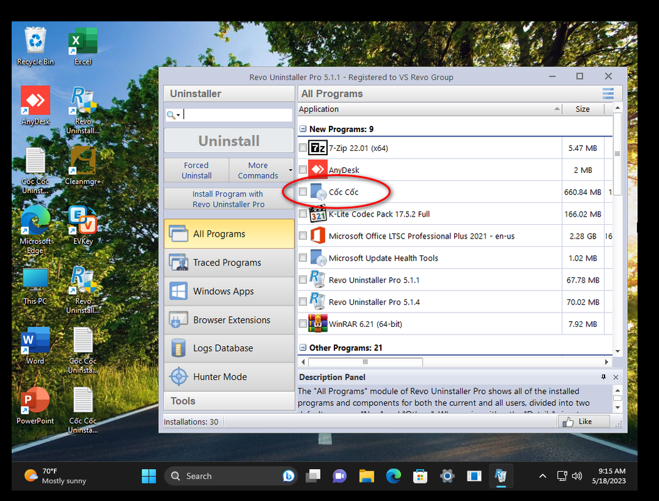This screenshot has height=501, width=659.
Task: Click the thumbs-up Like icon
Action: pyautogui.click(x=568, y=421)
